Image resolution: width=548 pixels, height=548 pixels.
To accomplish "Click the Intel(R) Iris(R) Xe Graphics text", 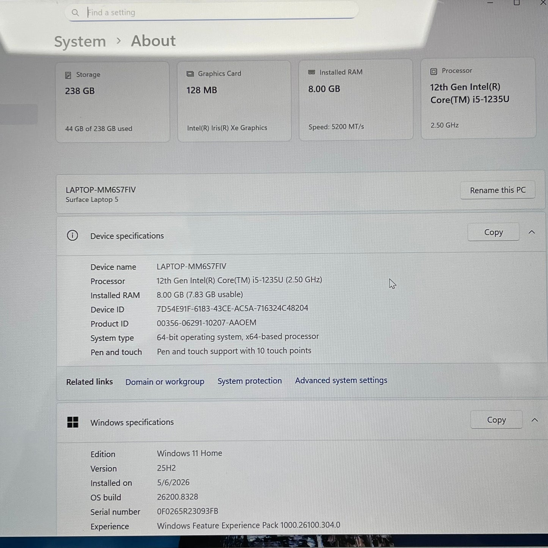I will 227,128.
